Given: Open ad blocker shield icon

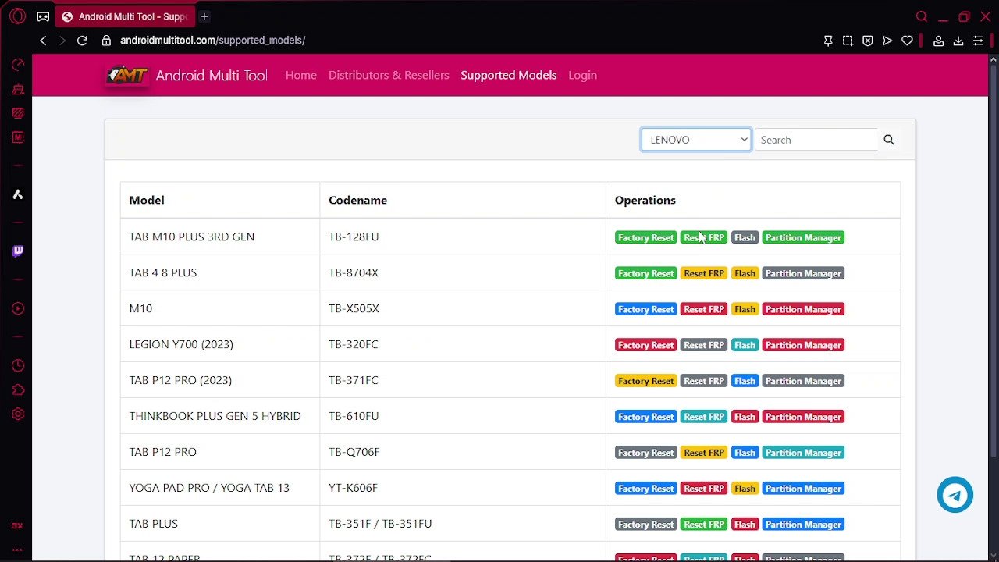Looking at the screenshot, I should [867, 41].
